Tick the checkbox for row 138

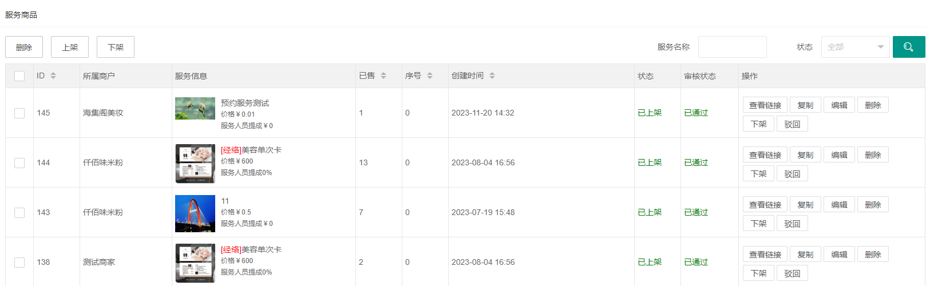click(x=19, y=263)
